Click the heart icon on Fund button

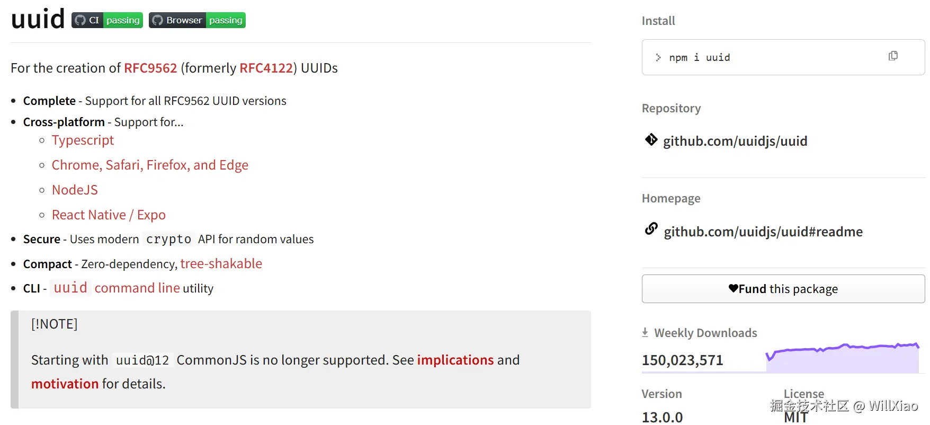click(733, 288)
